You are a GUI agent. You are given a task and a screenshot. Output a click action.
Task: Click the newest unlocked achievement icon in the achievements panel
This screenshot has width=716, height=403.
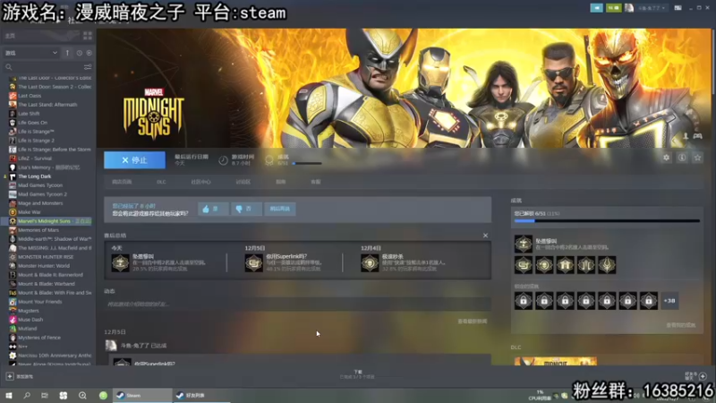(x=524, y=244)
